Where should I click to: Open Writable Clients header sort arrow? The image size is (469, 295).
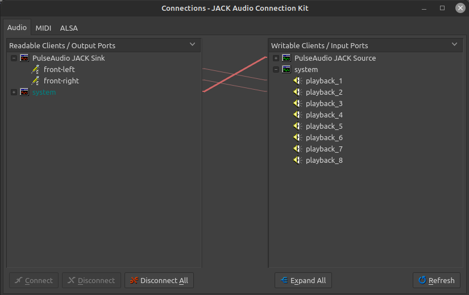click(x=454, y=44)
